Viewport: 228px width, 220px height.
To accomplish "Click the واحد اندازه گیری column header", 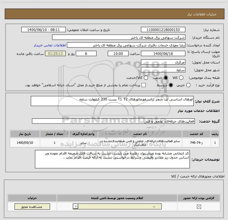I will pos(84,134).
